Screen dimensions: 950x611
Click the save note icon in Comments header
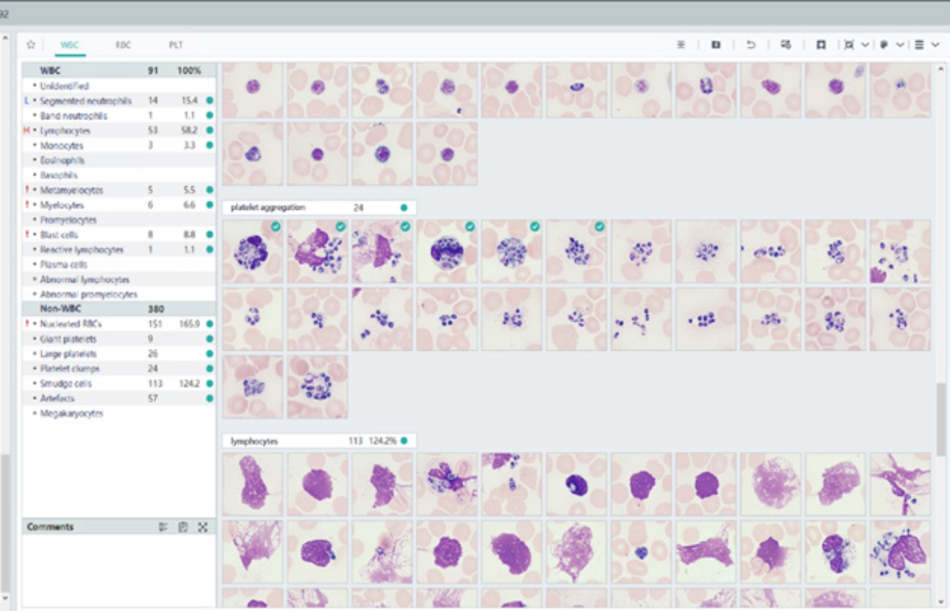click(183, 527)
